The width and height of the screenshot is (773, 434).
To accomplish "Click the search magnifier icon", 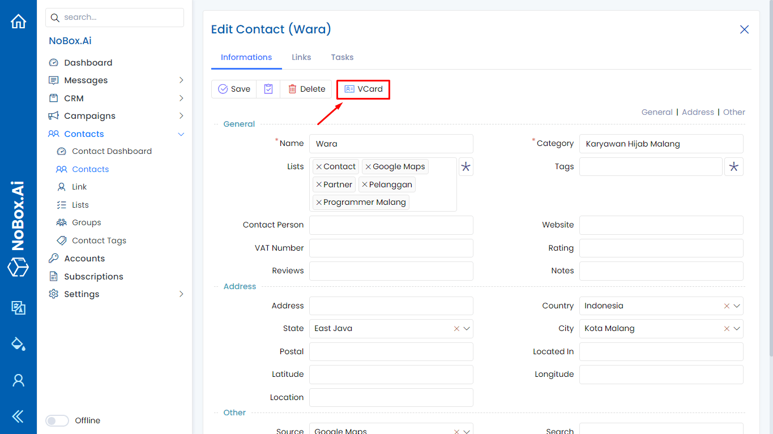I will coord(55,18).
